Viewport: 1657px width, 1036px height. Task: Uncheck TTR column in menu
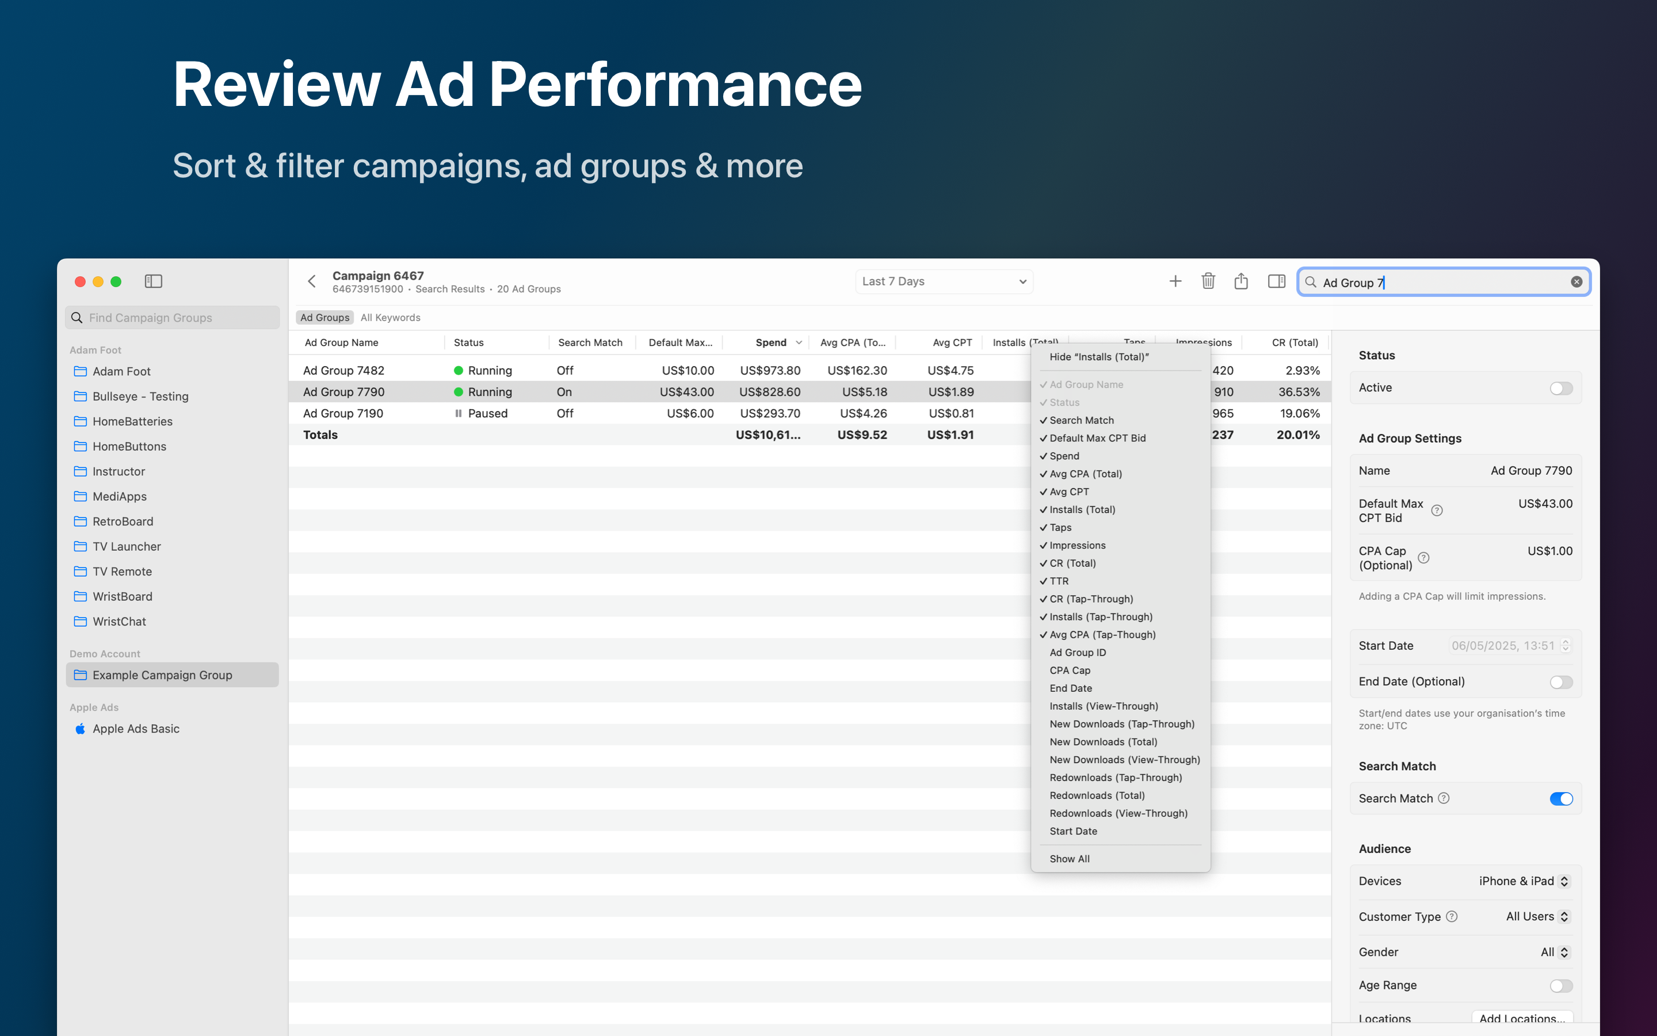(x=1120, y=581)
